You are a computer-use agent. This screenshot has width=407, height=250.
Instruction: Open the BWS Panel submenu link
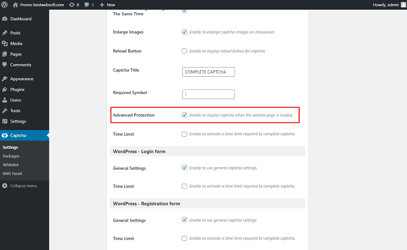click(x=12, y=173)
